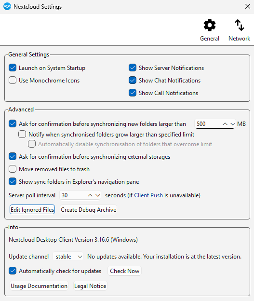Enable Use Monochrome Icons

click(13, 80)
